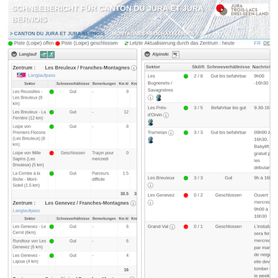Open info icon for Grand-Val
The height and width of the screenshot is (278, 278).
[x=172, y=227]
